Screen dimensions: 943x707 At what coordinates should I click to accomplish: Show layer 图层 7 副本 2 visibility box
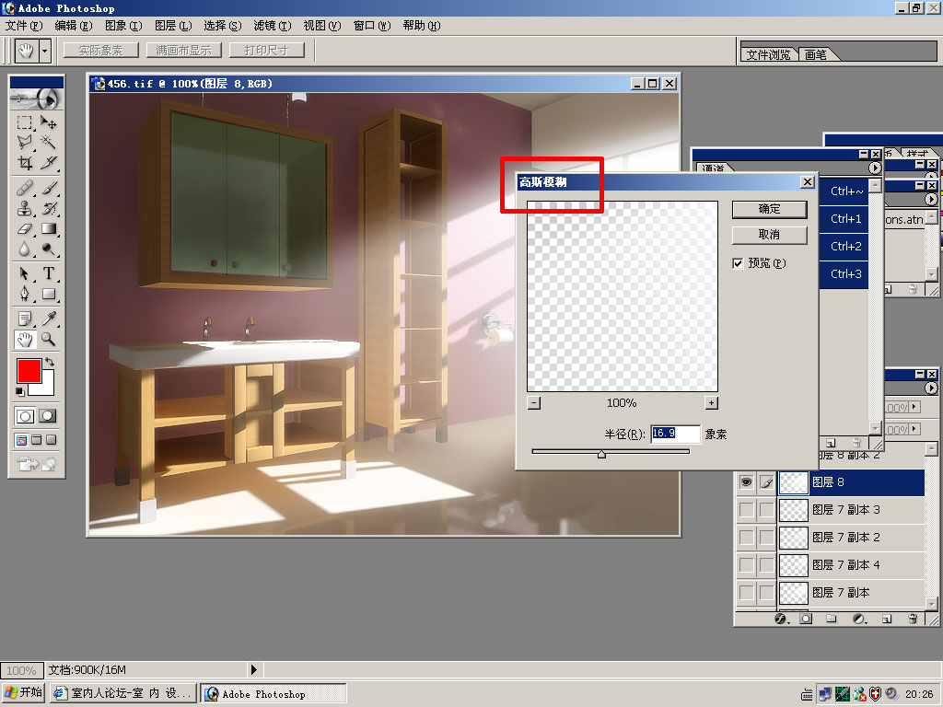746,538
